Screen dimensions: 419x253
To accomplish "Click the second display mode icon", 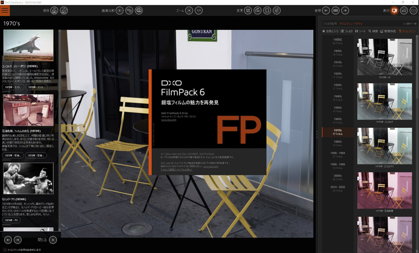I will point(404,10).
